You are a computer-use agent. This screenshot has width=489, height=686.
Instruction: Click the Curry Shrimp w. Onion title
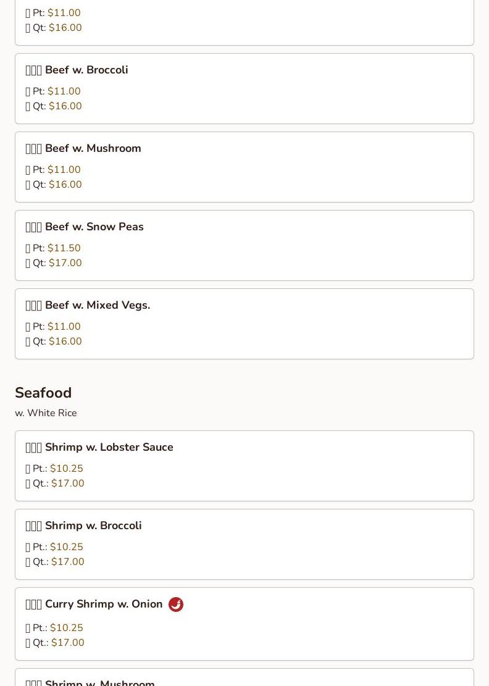point(104,604)
